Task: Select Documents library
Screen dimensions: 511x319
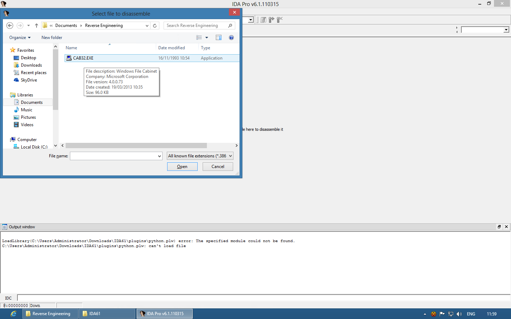Action: pyautogui.click(x=31, y=102)
